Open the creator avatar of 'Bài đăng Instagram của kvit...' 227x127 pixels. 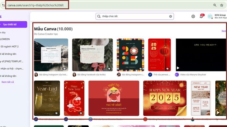tap(36, 75)
